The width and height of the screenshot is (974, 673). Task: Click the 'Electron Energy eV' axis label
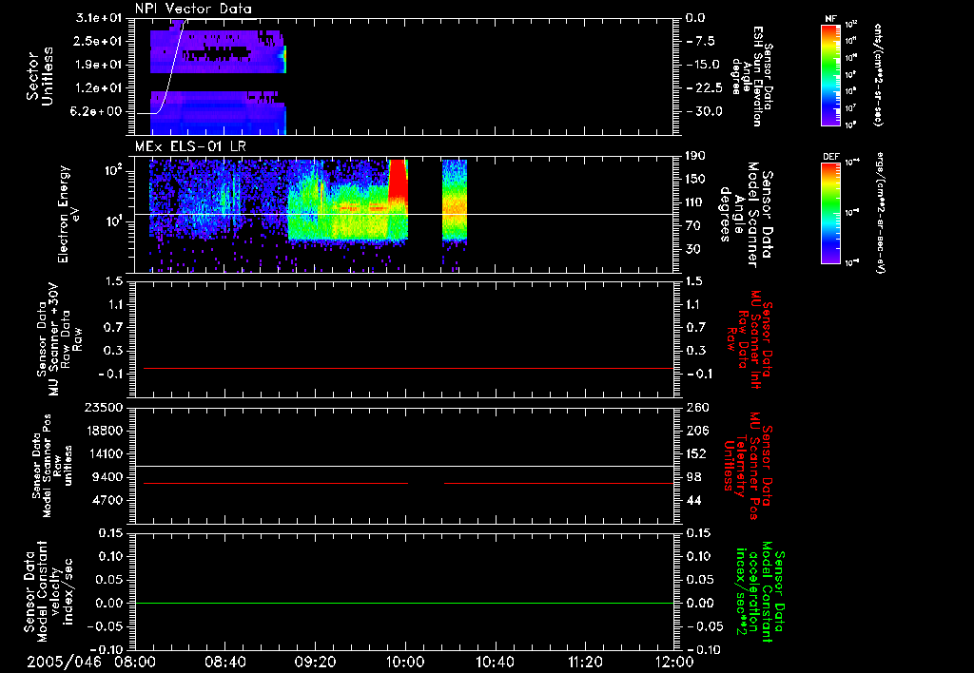69,214
